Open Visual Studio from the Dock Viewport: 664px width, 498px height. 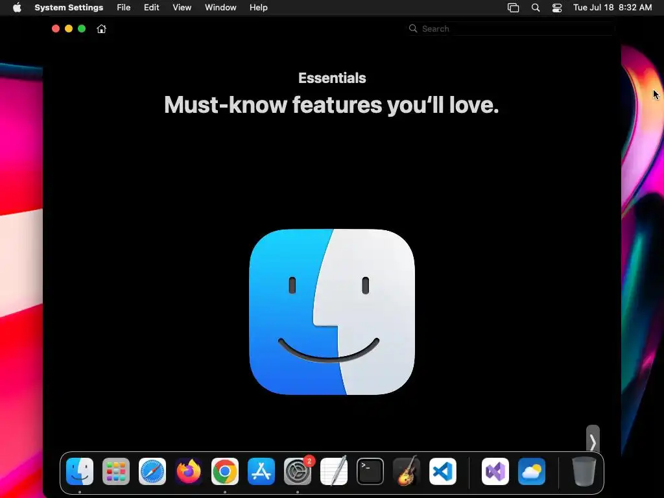495,471
